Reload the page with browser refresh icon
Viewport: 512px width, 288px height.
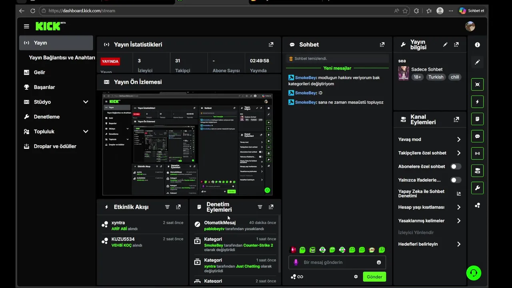(x=33, y=11)
